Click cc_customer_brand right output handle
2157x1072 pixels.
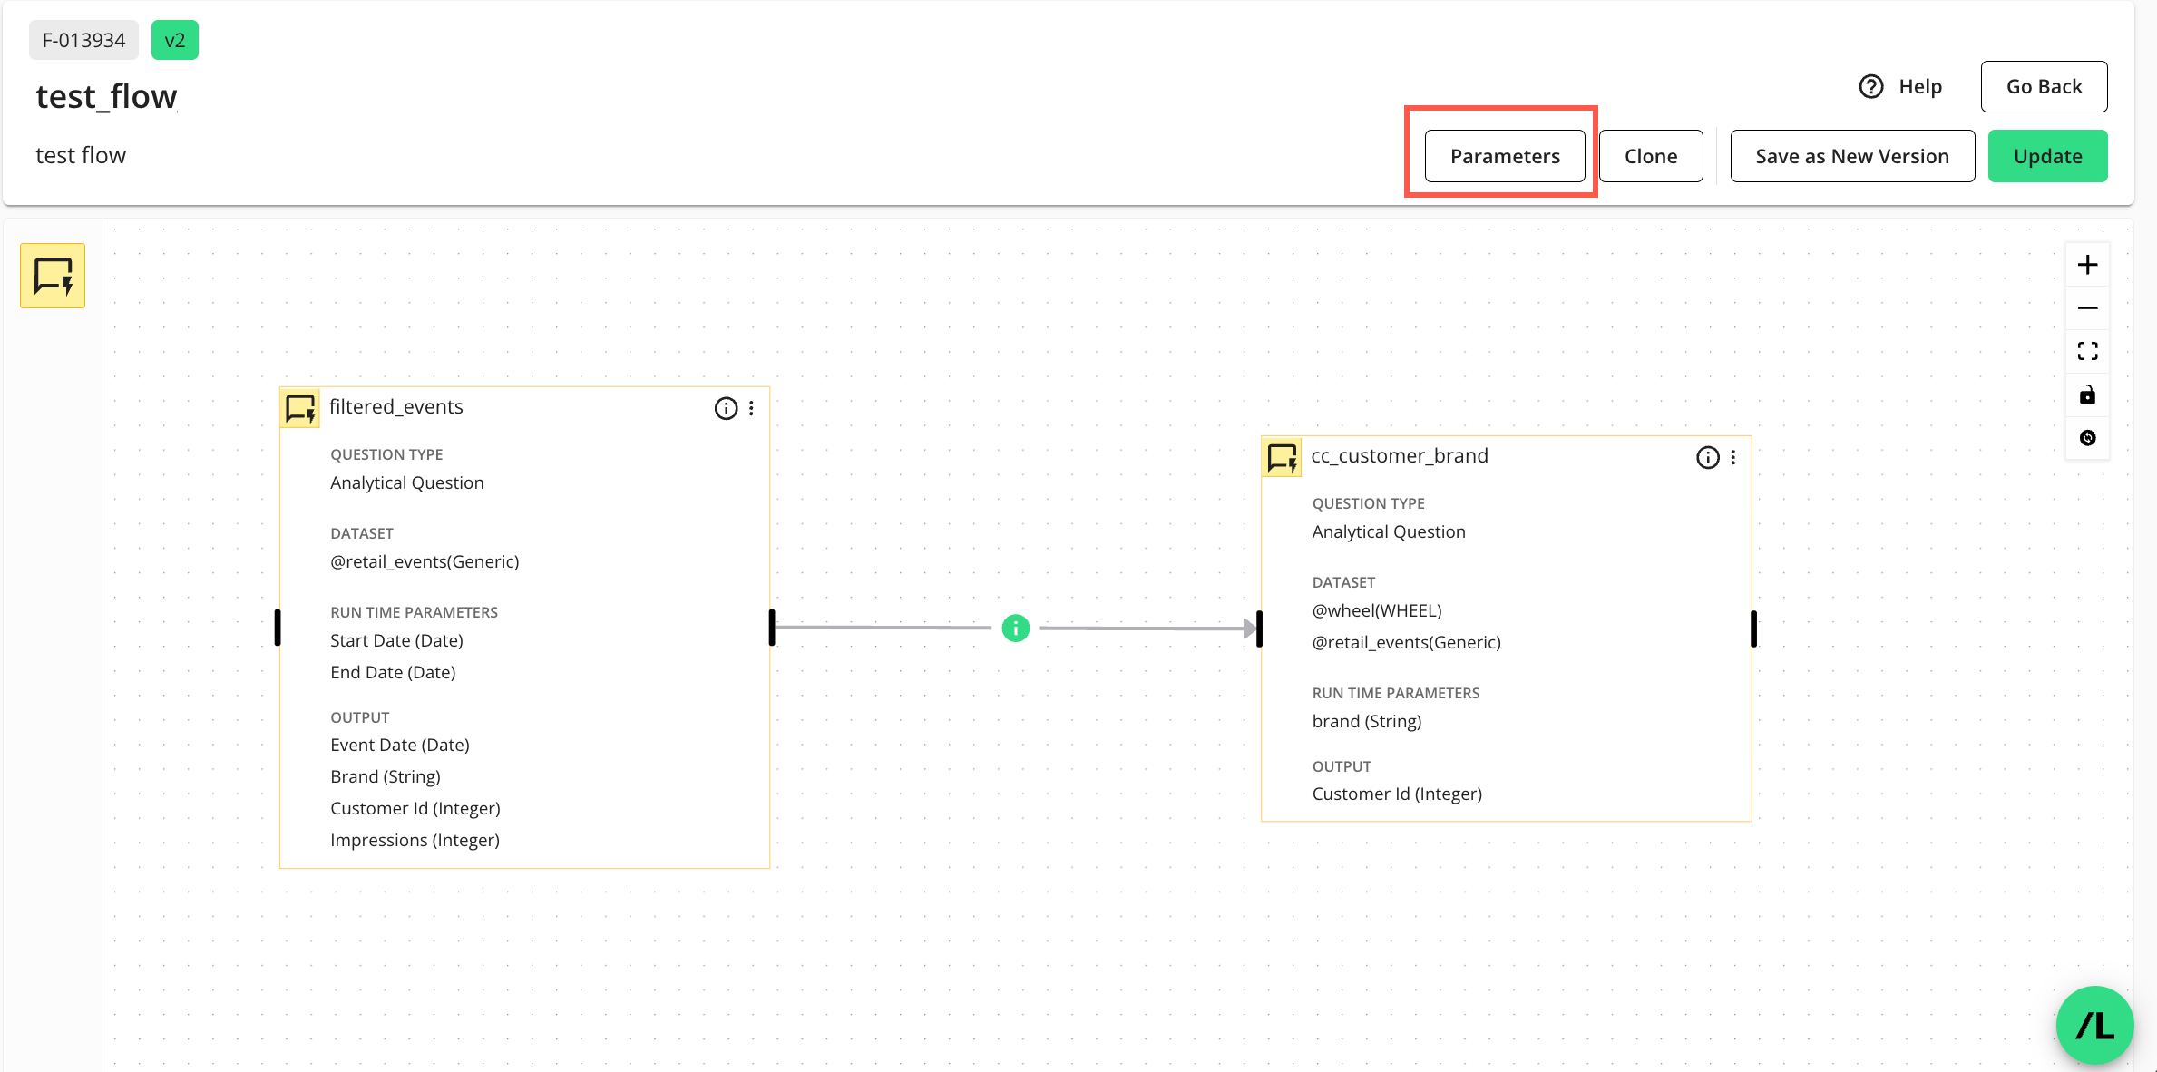1753,629
